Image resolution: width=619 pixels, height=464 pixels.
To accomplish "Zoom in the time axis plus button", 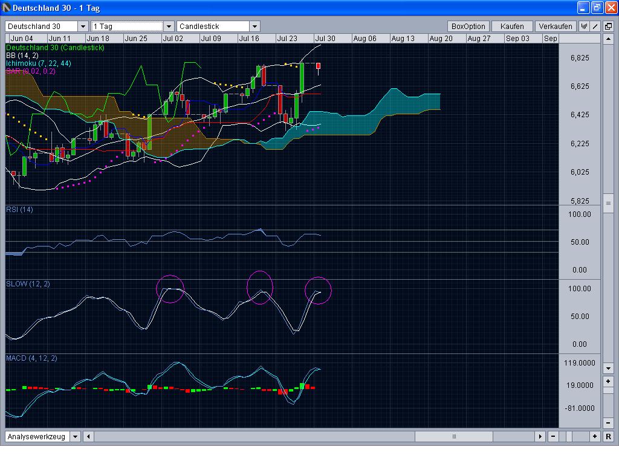I will (x=595, y=436).
